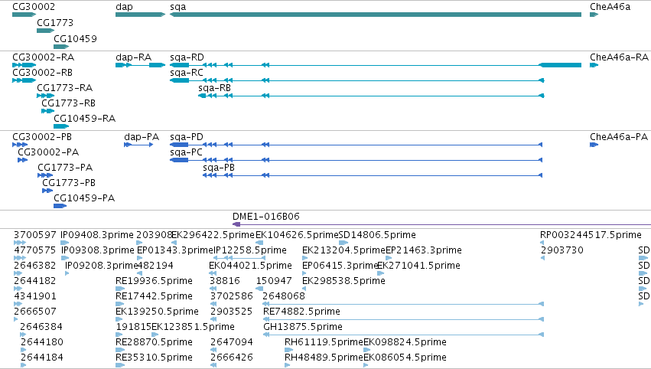Click the DME1-016B06 feature label
The width and height of the screenshot is (651, 369).
265,217
